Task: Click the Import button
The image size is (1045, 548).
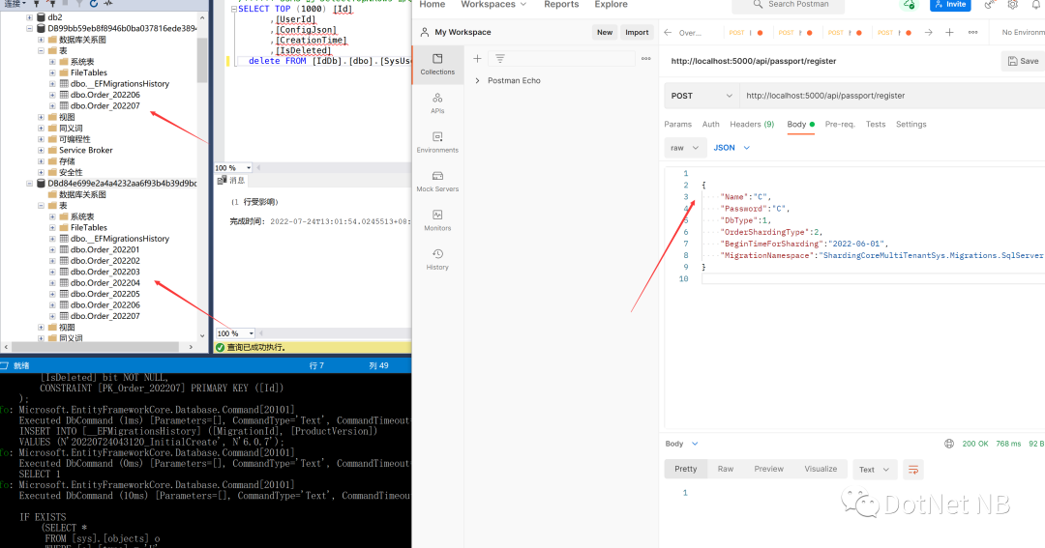Action: [x=637, y=32]
